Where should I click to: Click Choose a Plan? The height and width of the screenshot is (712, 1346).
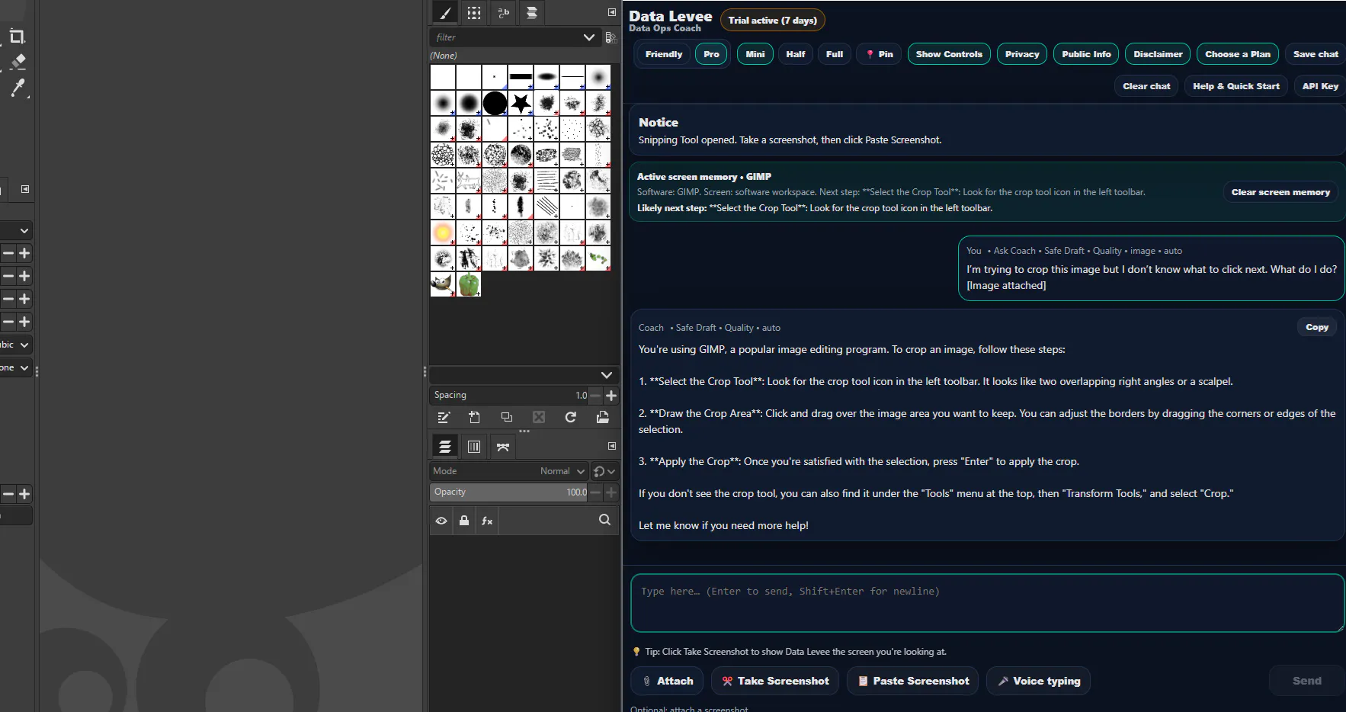point(1238,54)
